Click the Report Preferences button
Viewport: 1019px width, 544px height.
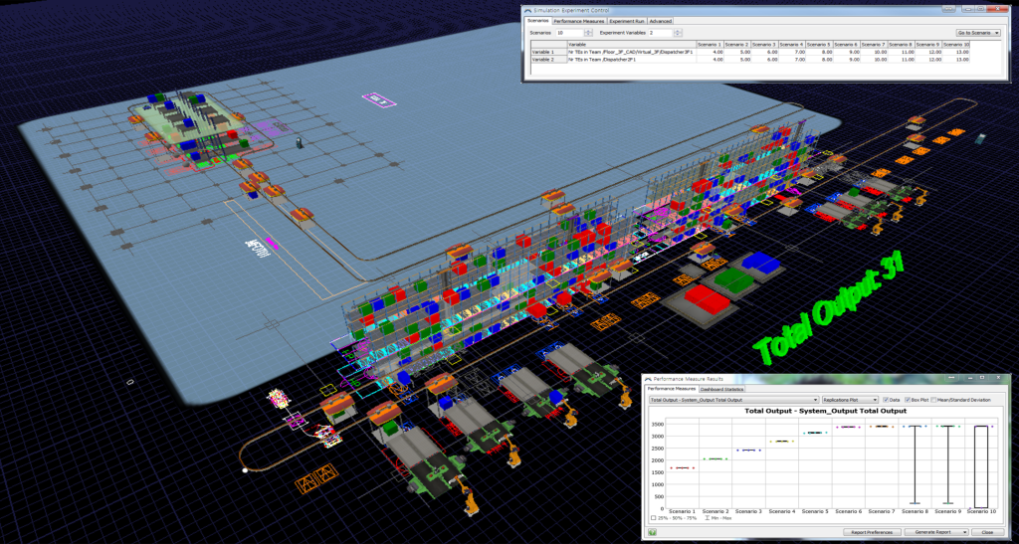872,532
